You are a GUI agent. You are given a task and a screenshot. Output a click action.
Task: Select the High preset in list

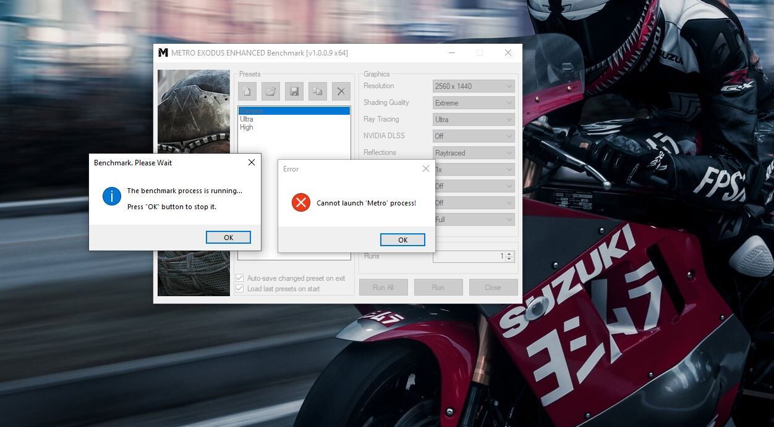click(x=294, y=127)
